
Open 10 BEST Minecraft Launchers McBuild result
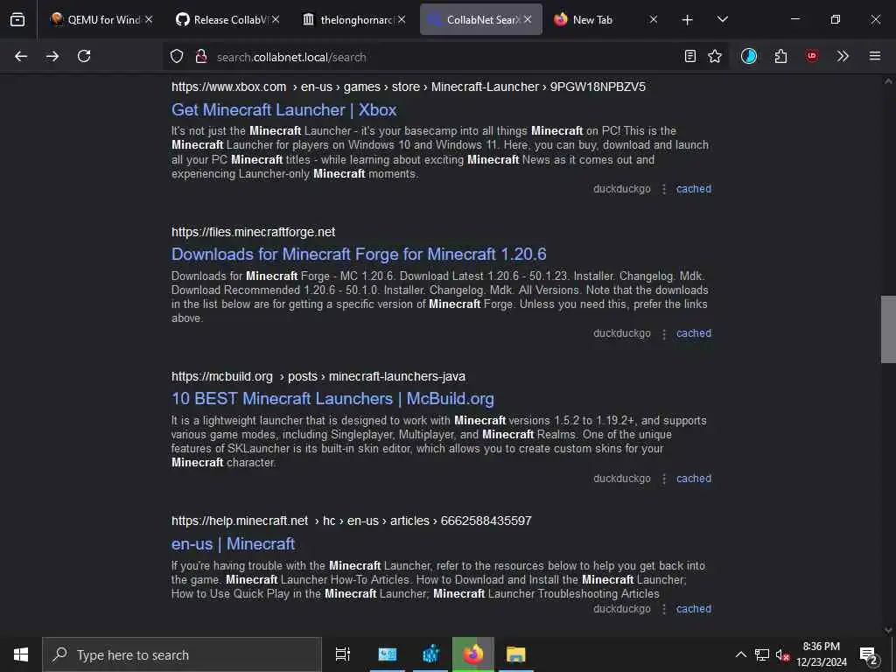(332, 398)
